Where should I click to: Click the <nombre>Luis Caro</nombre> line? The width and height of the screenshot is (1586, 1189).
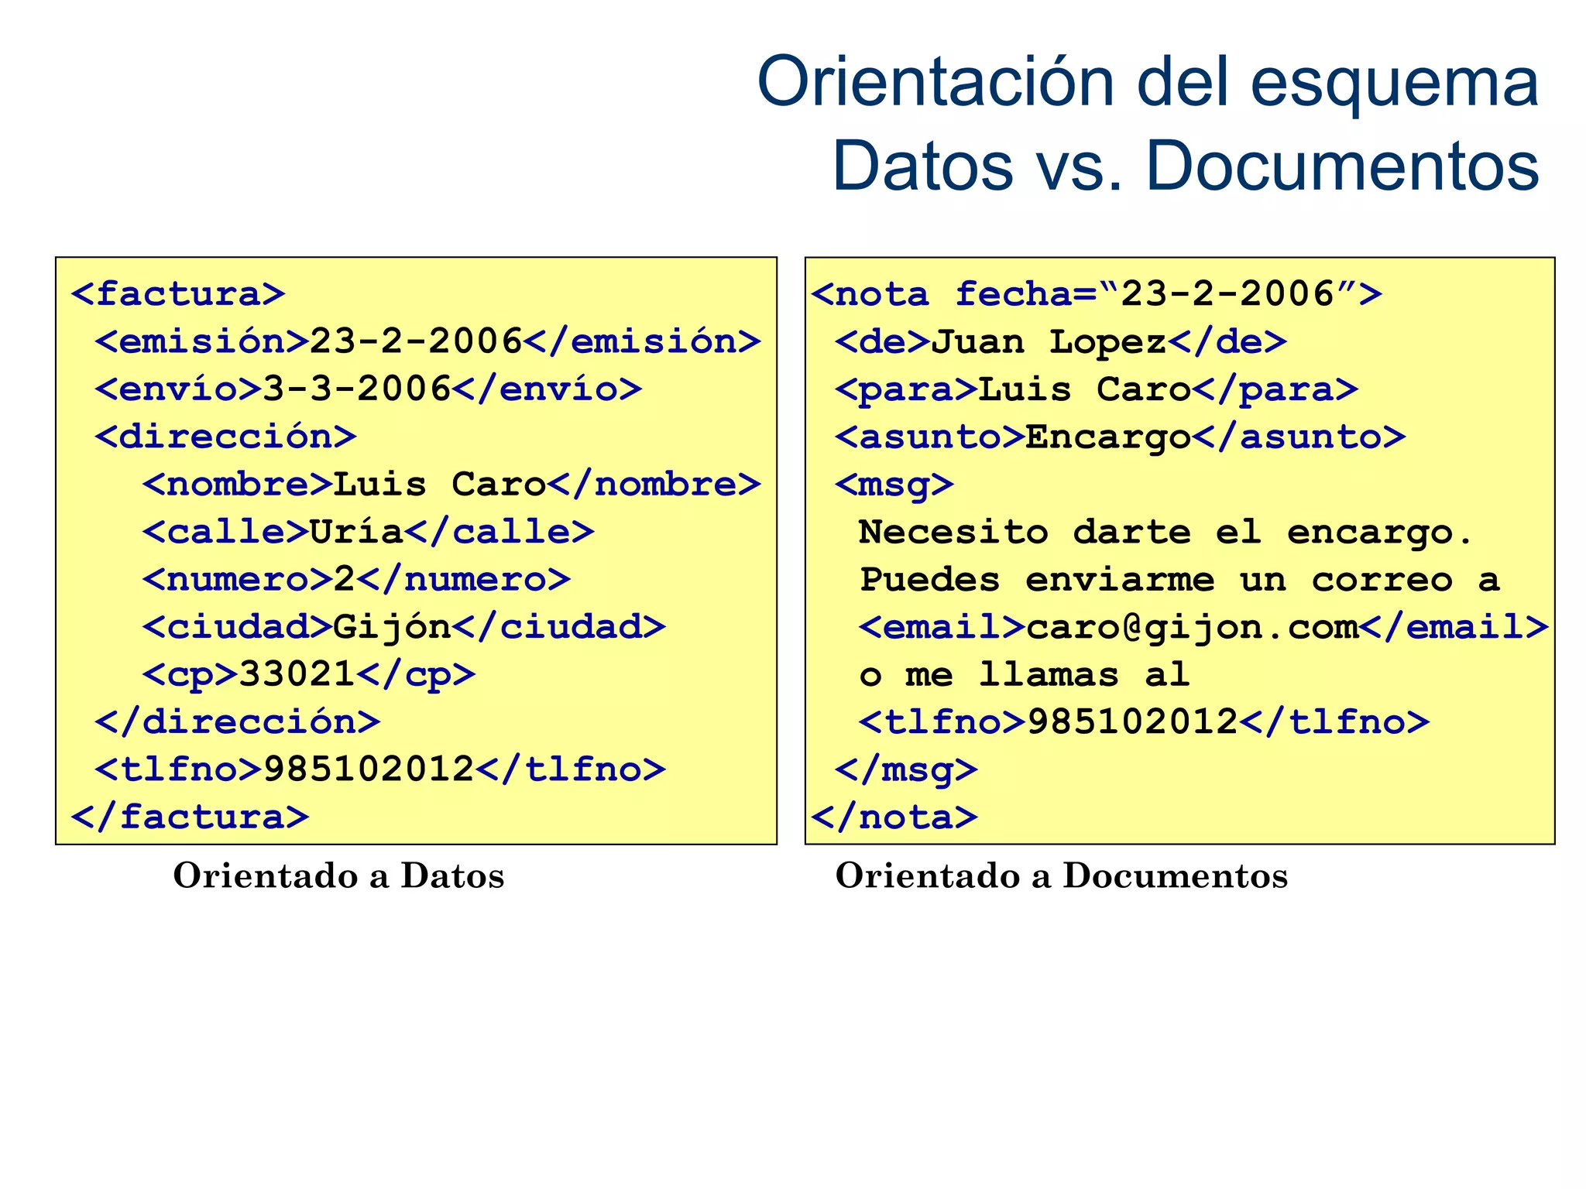click(452, 485)
